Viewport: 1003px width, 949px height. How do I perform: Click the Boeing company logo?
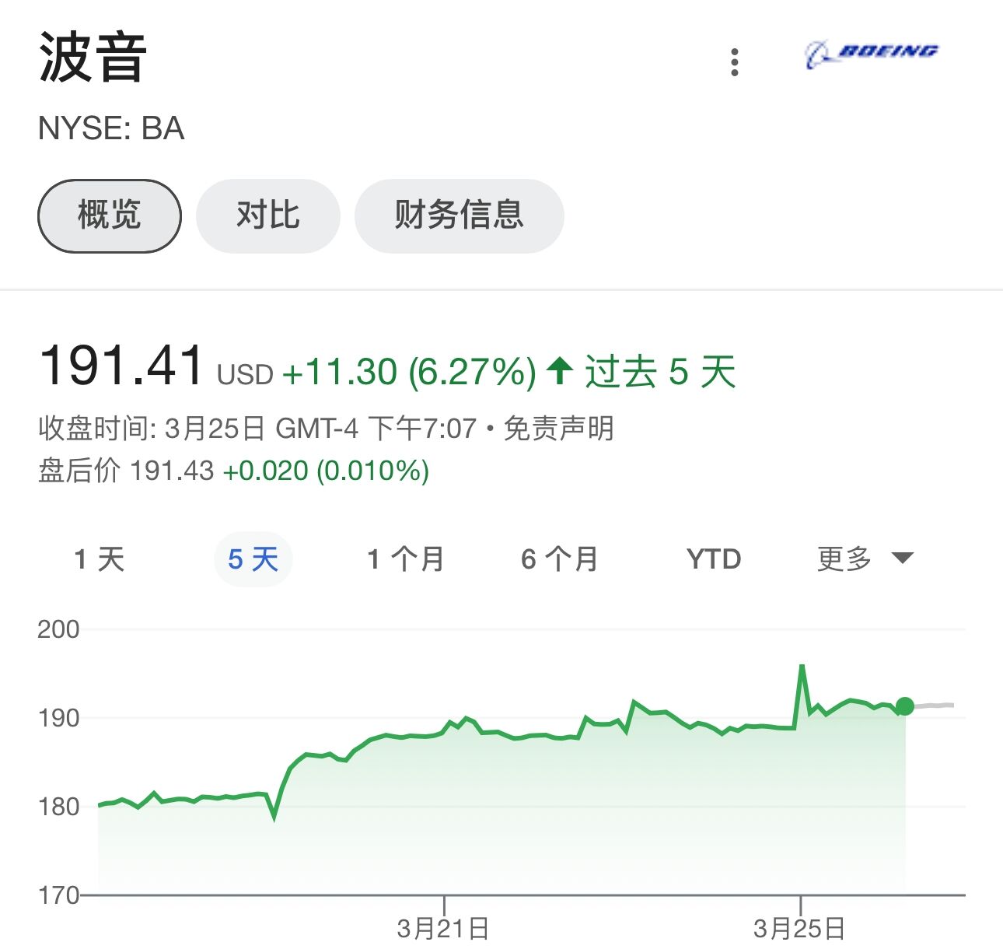click(872, 54)
